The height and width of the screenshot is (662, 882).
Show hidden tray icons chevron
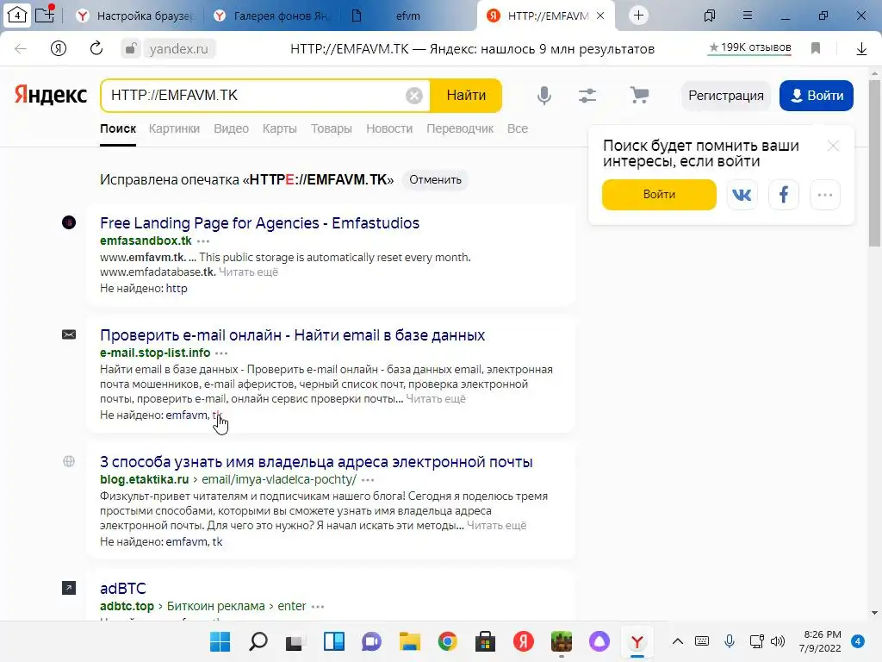(678, 641)
